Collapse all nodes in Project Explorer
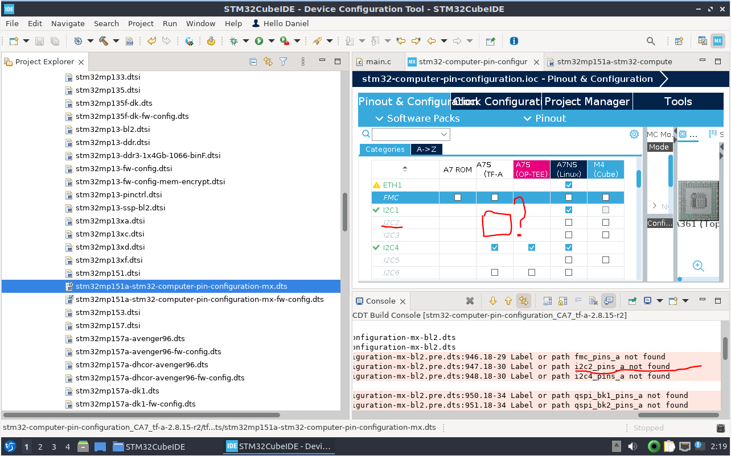 253,61
